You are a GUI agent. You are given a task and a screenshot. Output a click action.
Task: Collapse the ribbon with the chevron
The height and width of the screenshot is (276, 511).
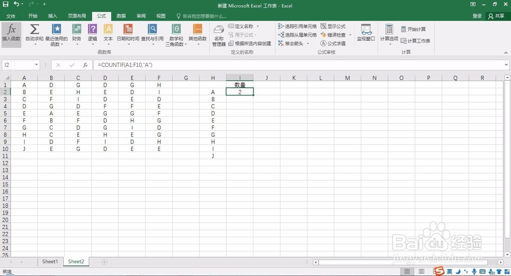(506, 53)
